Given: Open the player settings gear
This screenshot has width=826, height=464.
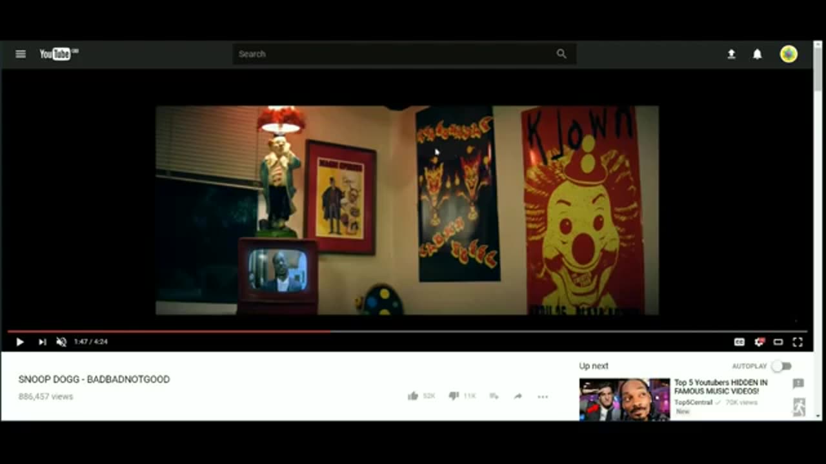Looking at the screenshot, I should click(x=760, y=342).
